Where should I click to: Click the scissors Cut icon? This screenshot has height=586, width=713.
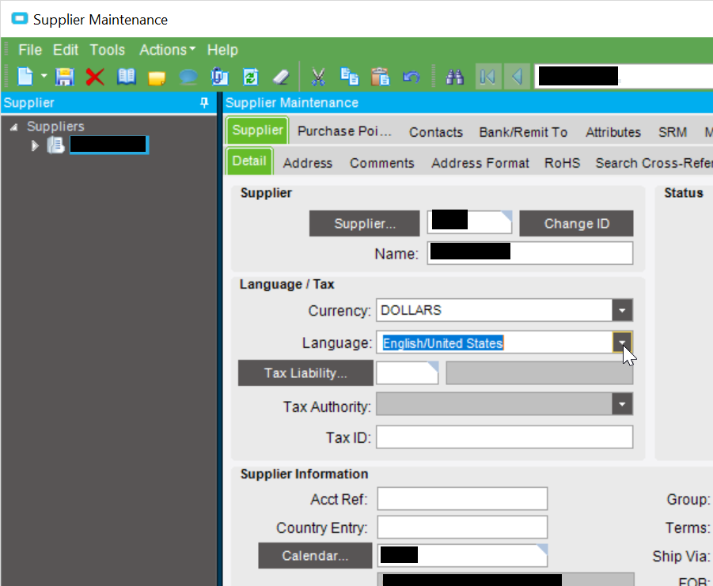[x=318, y=77]
